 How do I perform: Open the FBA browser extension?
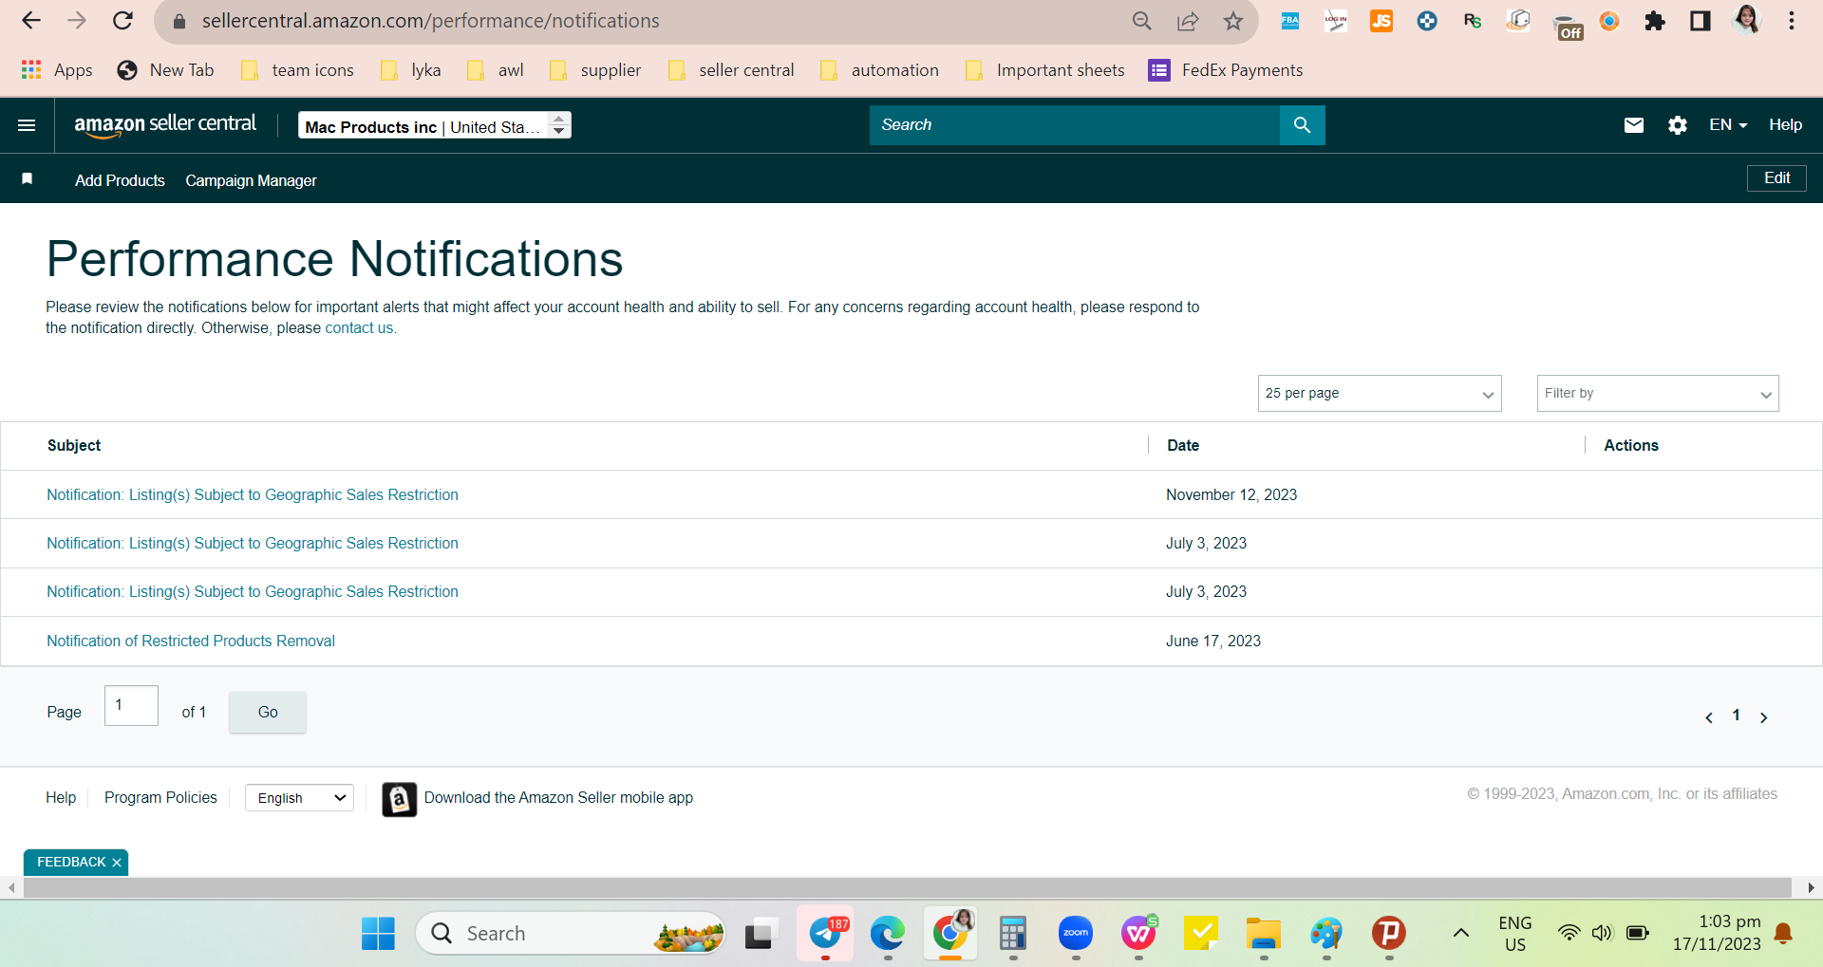pos(1290,21)
